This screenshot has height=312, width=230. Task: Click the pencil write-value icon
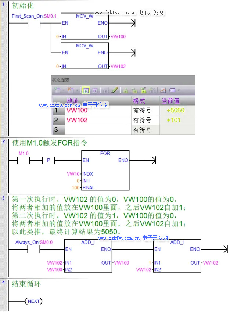(x=114, y=90)
